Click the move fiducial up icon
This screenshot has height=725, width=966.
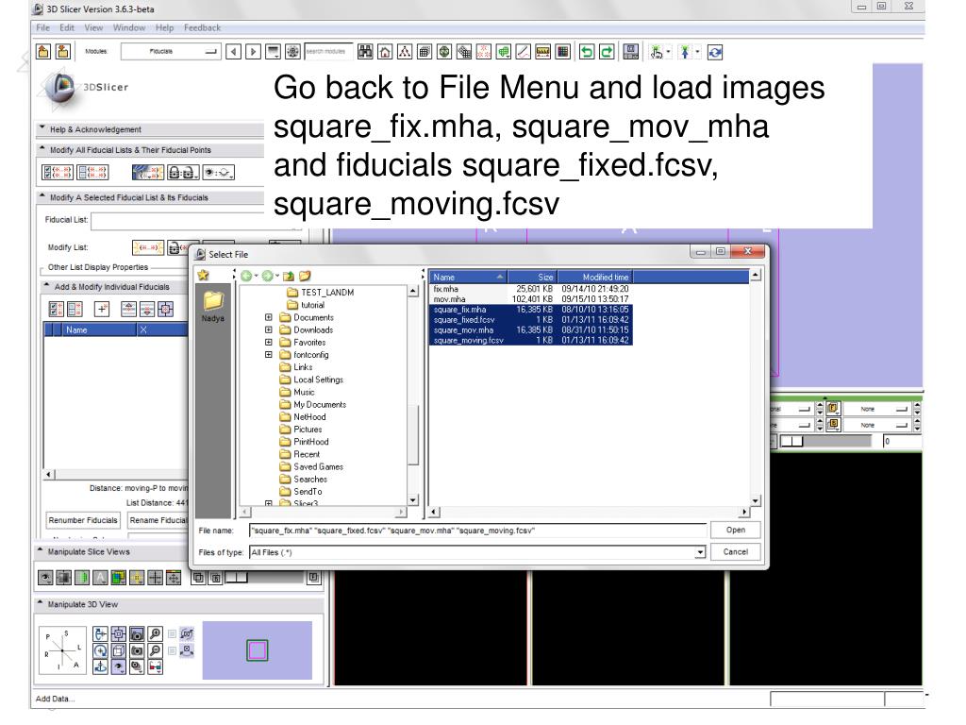[x=128, y=309]
